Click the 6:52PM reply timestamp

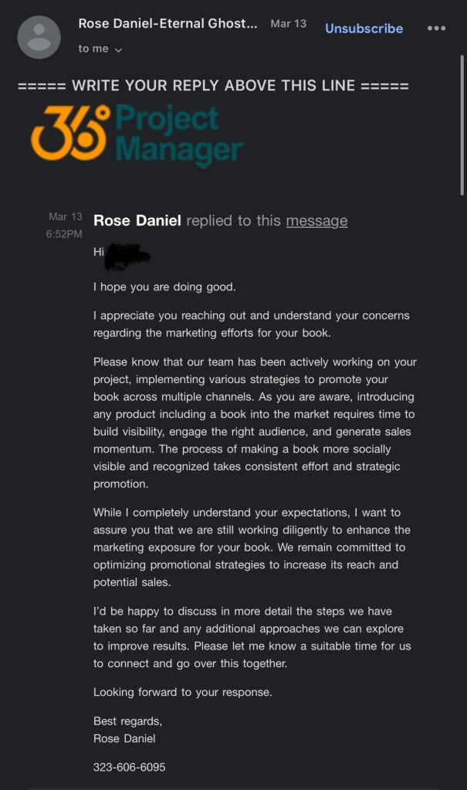65,233
